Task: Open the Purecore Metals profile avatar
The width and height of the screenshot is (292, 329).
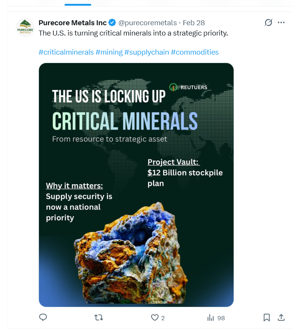Action: 25,28
